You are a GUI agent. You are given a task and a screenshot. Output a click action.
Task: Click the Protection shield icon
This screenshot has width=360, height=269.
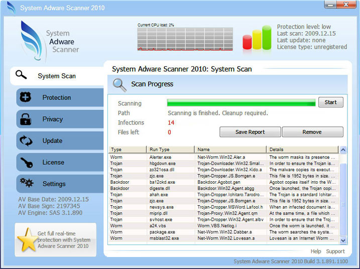pos(25,97)
